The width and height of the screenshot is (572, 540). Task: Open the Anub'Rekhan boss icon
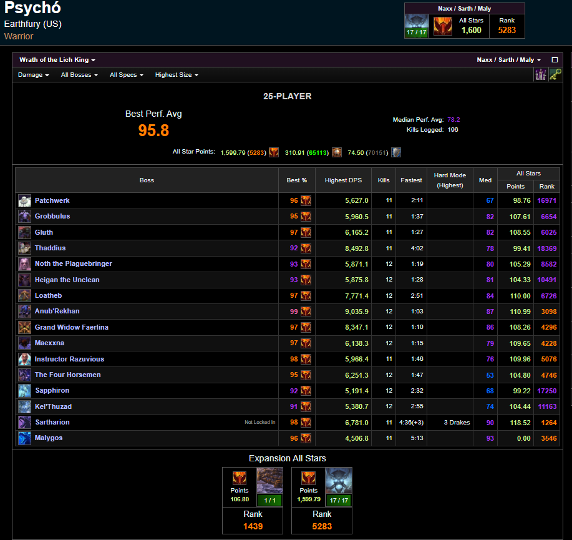coord(24,312)
